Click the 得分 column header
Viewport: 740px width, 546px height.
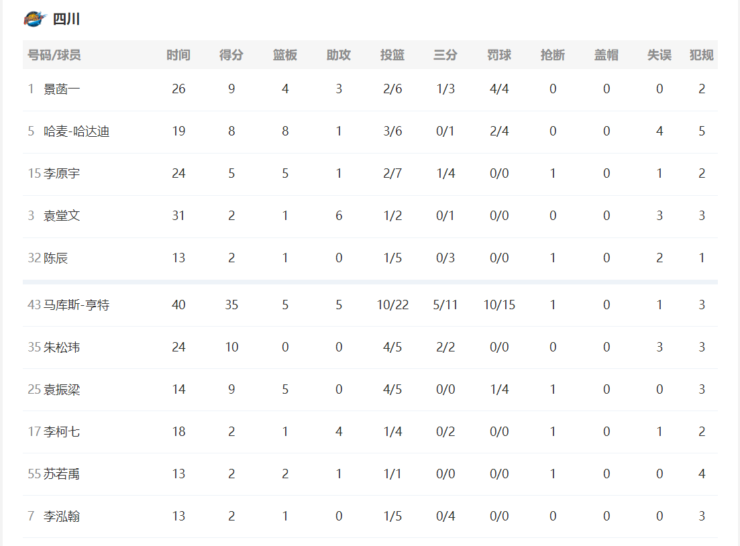[x=231, y=55]
